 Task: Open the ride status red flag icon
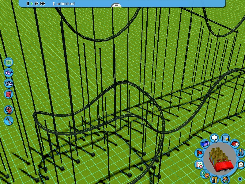point(199,153)
